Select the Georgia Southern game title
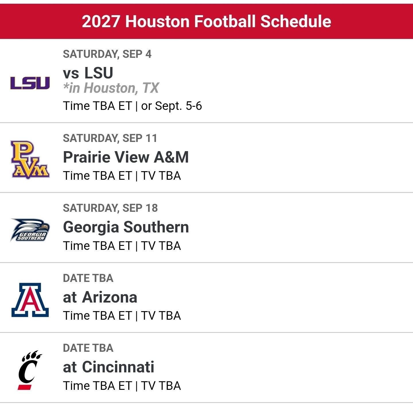Viewport: 413px width, 407px height. point(126,227)
